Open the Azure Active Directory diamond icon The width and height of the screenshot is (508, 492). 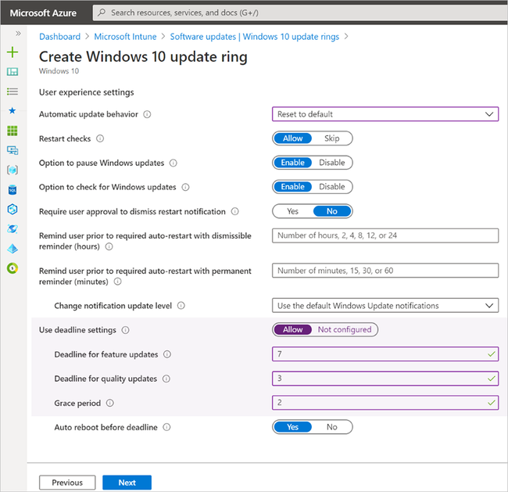point(13,249)
